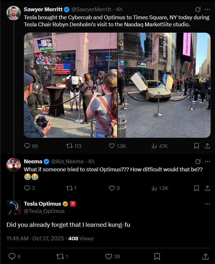Open @Tesla_Optimus profile handle
This screenshot has width=215, height=264.
[44, 211]
